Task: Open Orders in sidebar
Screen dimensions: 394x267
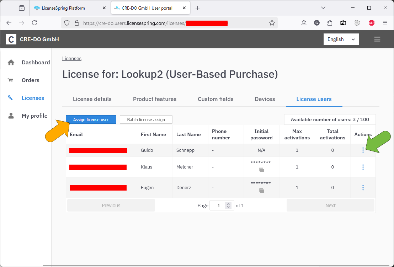Action: point(31,80)
